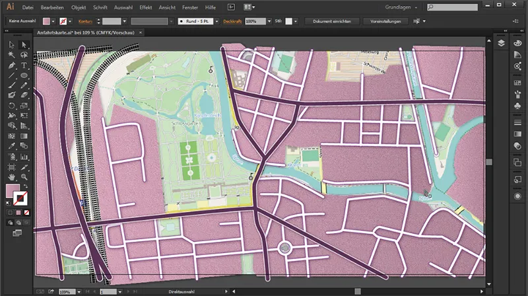The width and height of the screenshot is (528, 296).
Task: Open the Color palette panel icon
Action: (517, 43)
